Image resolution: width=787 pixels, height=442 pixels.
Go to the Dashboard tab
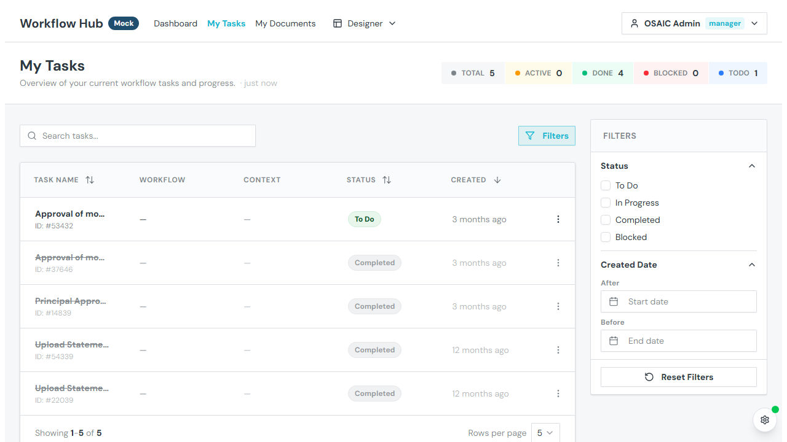click(x=175, y=23)
